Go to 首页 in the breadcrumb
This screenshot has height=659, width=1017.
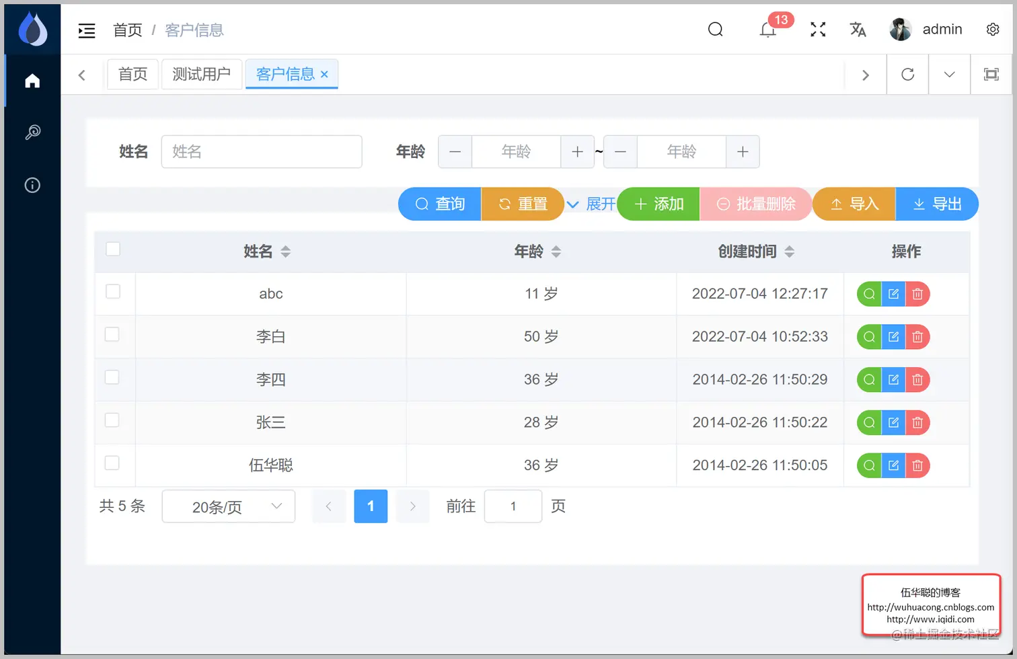click(x=128, y=30)
